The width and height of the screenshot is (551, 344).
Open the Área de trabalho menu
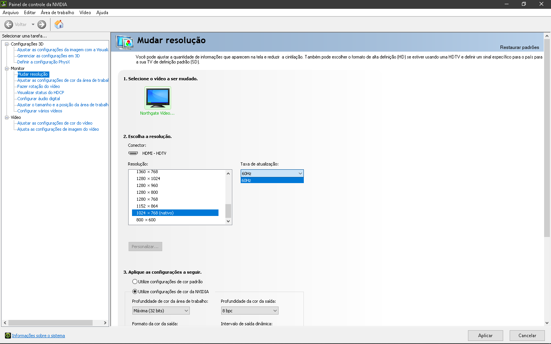(x=57, y=13)
